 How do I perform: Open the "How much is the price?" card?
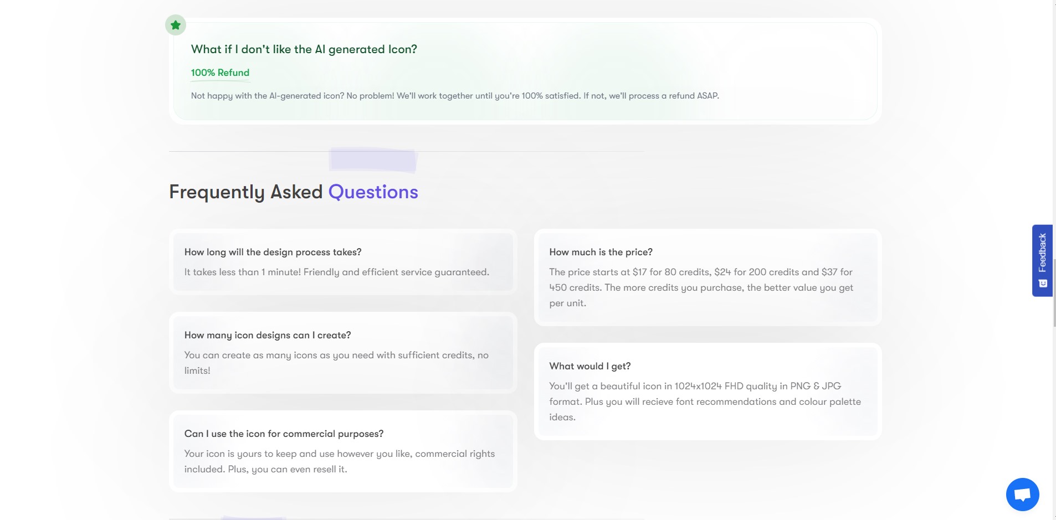tap(708, 277)
